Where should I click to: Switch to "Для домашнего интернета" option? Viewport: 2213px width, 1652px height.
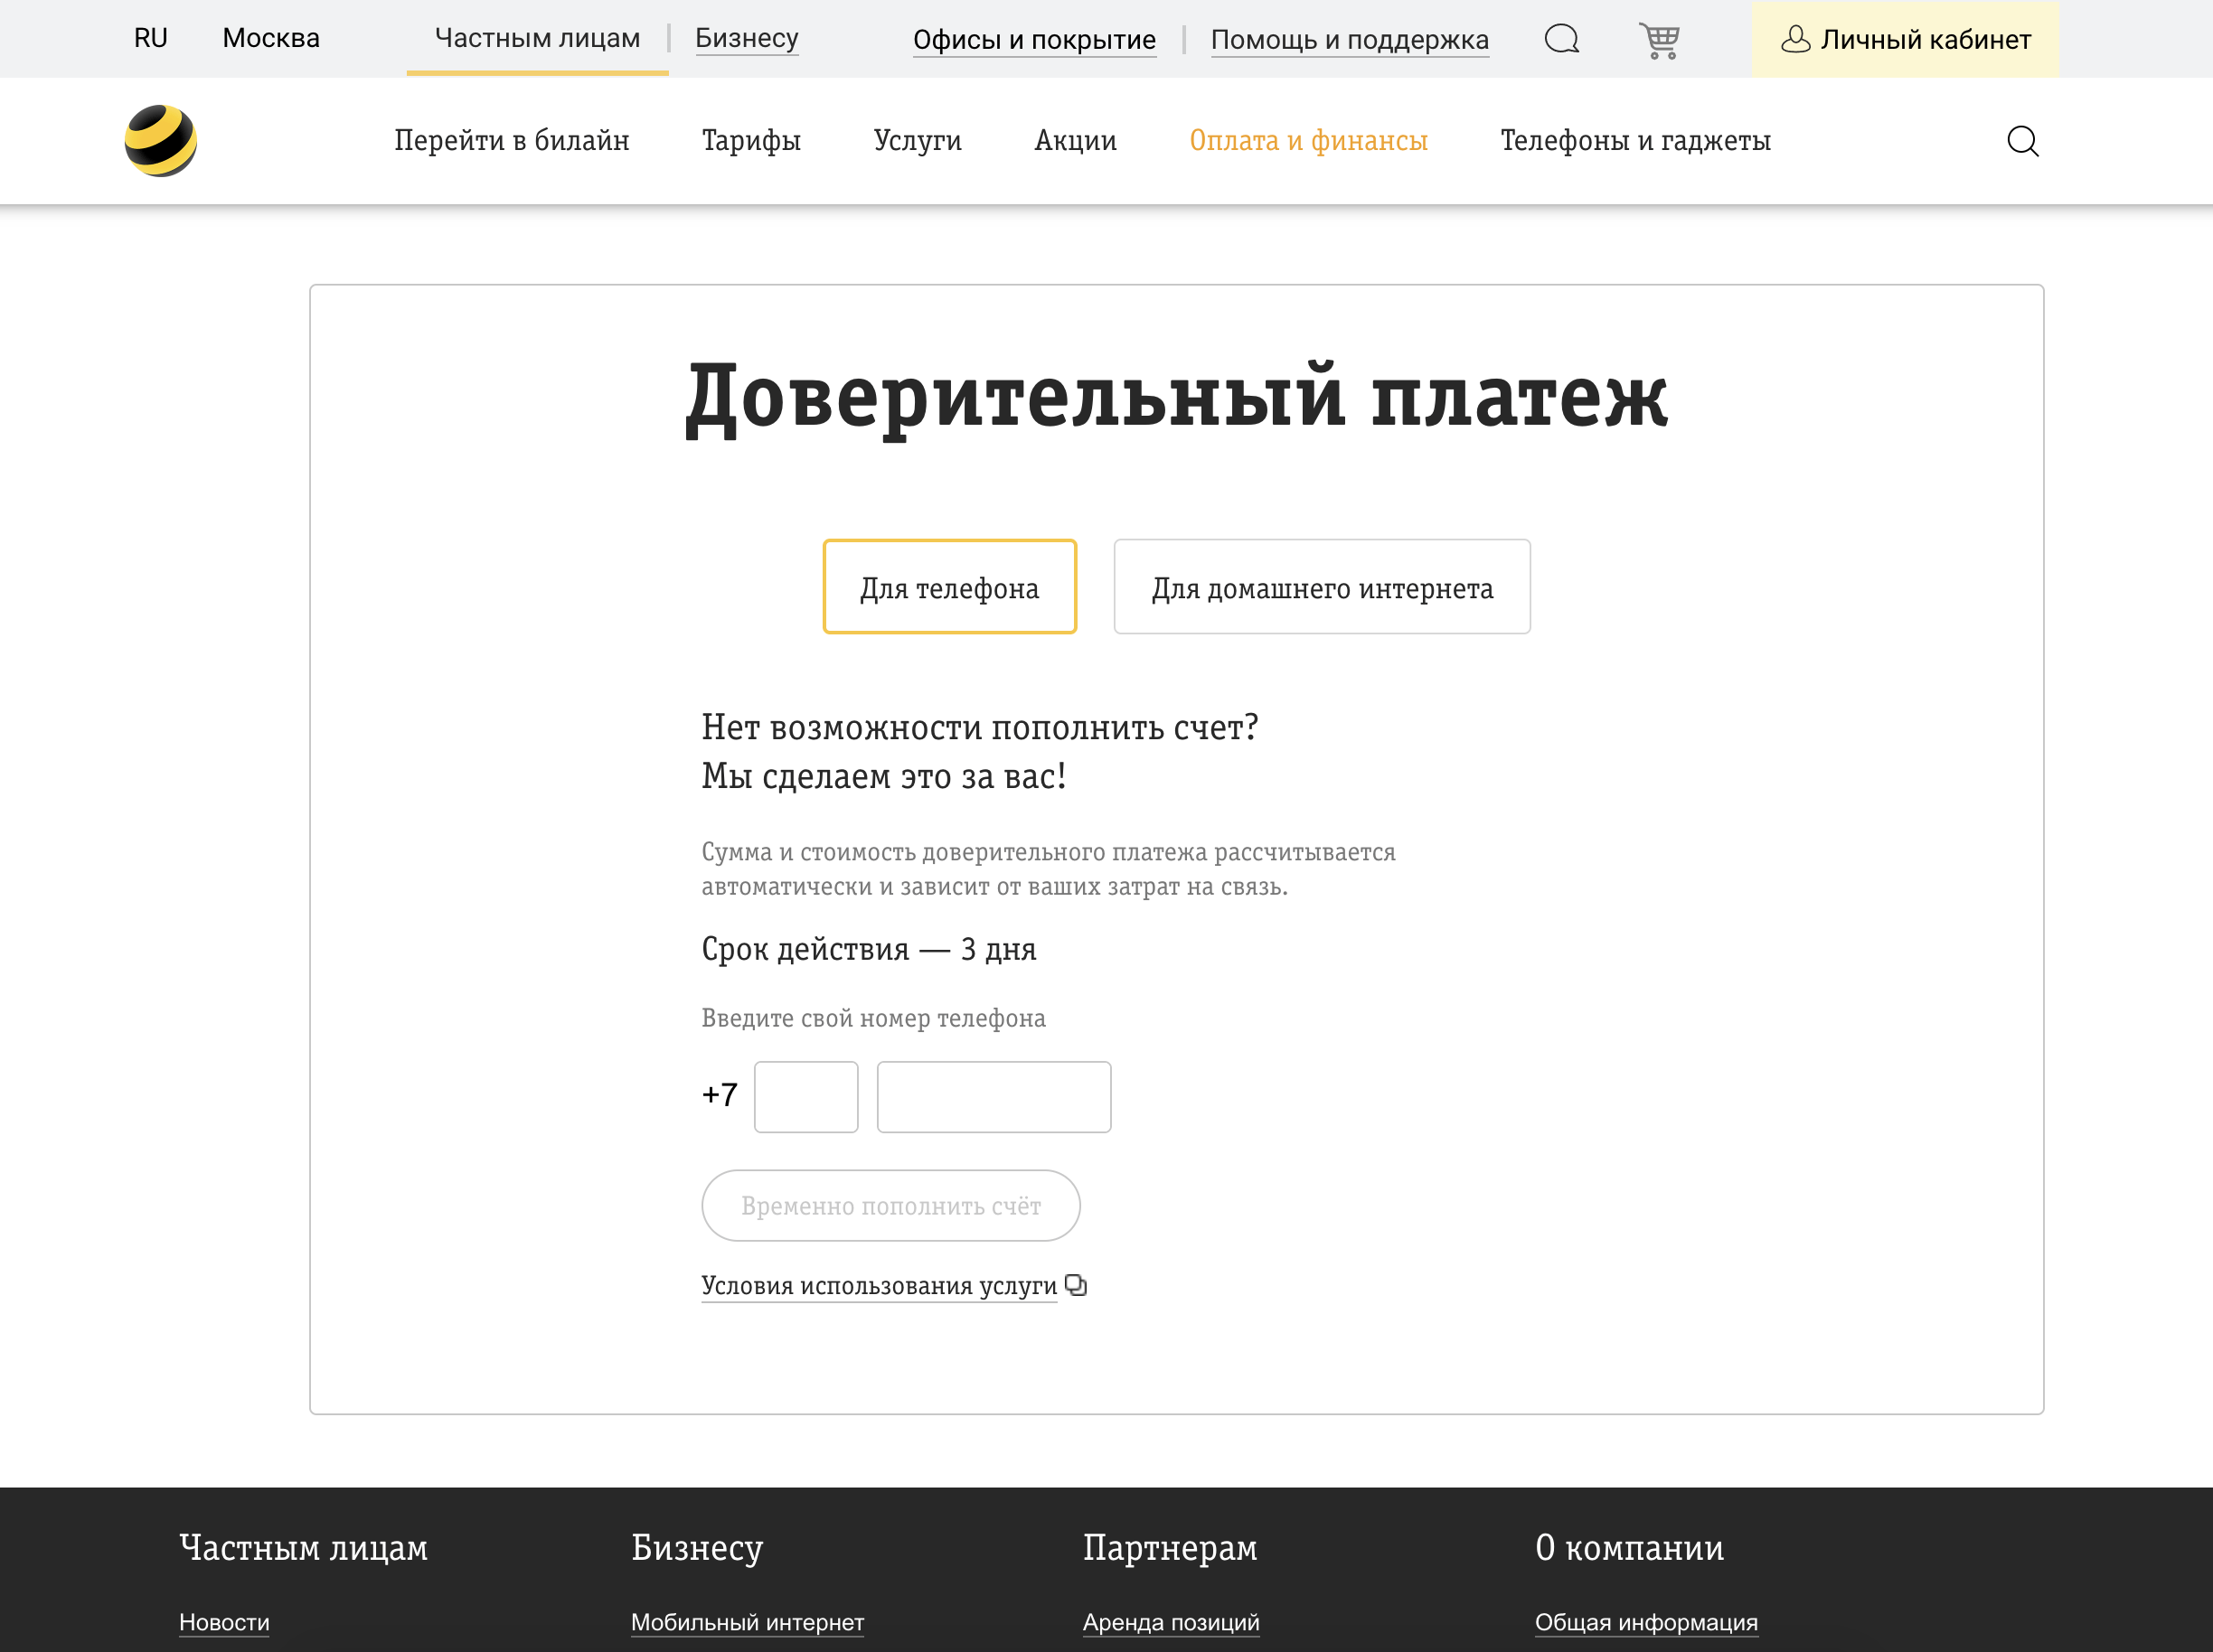1322,587
